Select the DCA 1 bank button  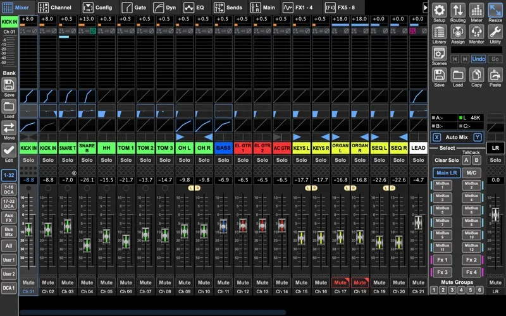(9, 288)
